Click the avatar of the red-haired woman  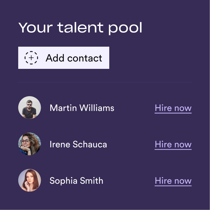(x=30, y=180)
